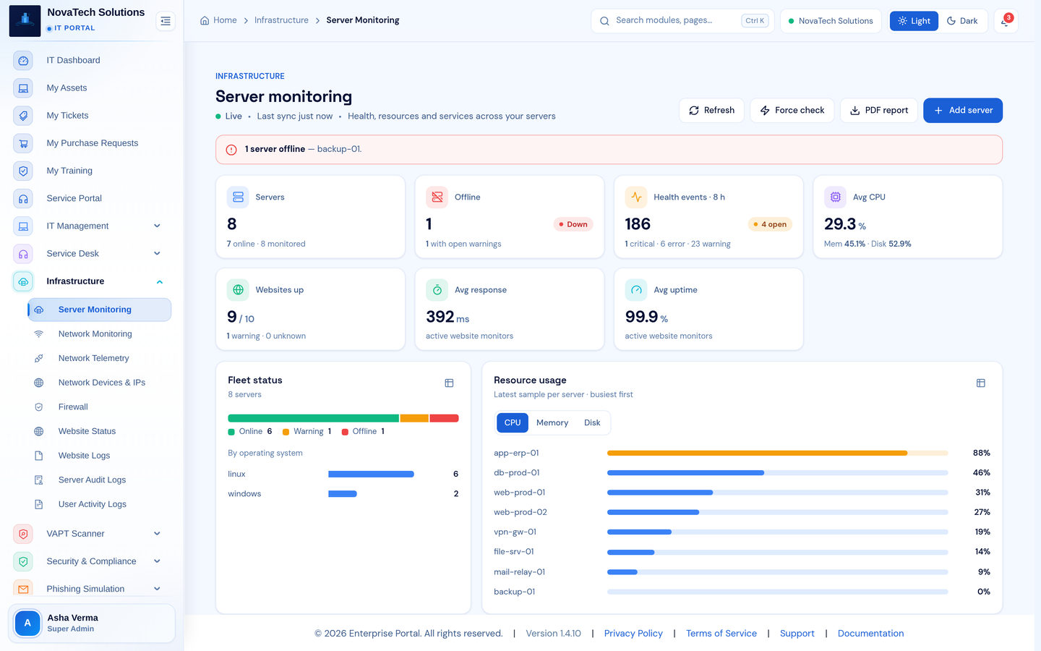The image size is (1041, 651).
Task: Click the 'web-prod-02' server name
Action: [520, 512]
